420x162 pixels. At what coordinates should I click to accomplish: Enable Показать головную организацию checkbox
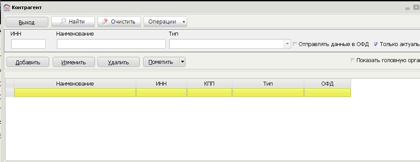click(x=353, y=60)
